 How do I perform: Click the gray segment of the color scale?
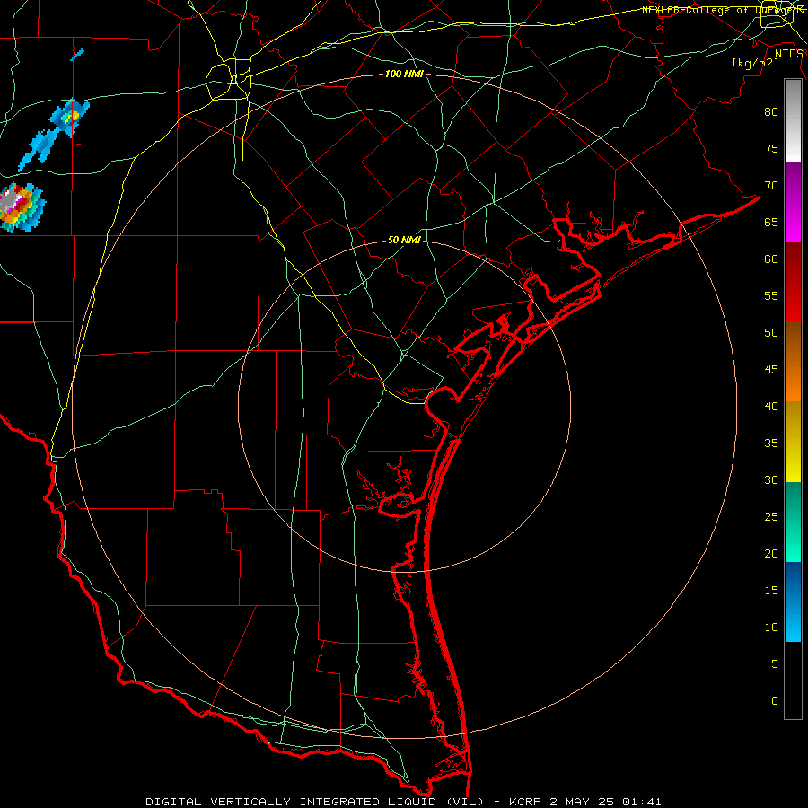[x=793, y=120]
